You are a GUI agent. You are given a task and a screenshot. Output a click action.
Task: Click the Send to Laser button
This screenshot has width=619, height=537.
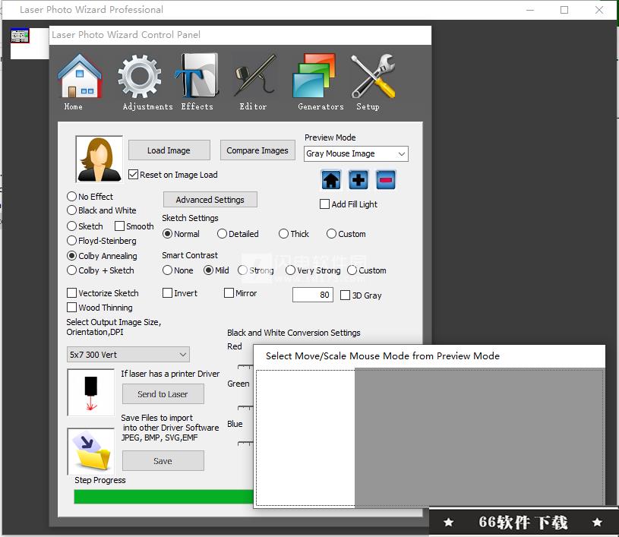[x=163, y=394]
